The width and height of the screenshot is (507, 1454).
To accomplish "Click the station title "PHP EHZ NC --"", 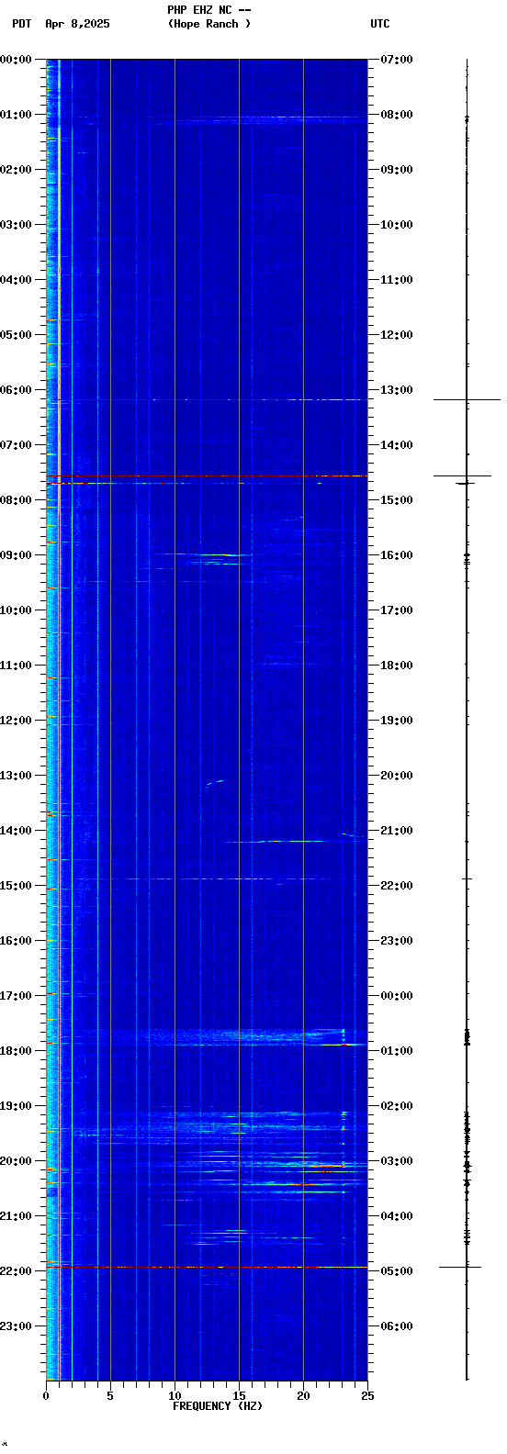I will pos(208,10).
